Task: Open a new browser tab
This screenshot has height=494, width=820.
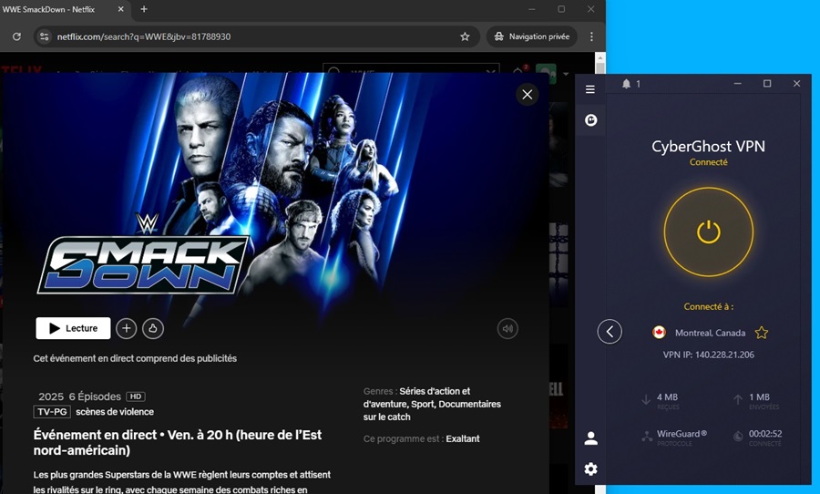Action: (x=144, y=9)
